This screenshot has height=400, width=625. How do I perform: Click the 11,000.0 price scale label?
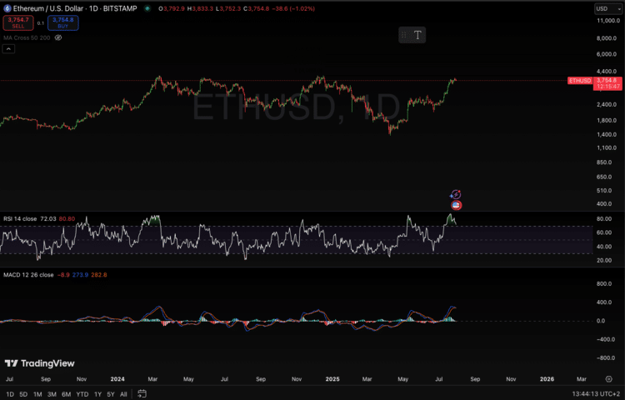(x=607, y=20)
